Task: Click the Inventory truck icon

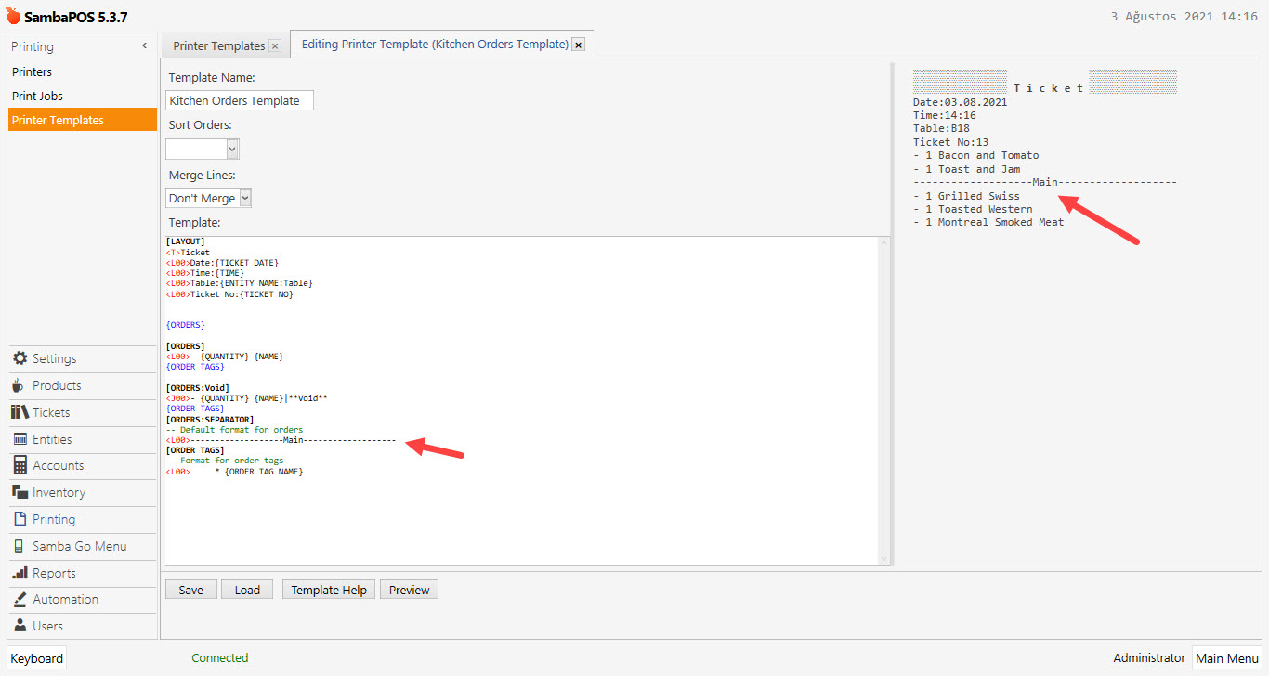Action: 20,492
